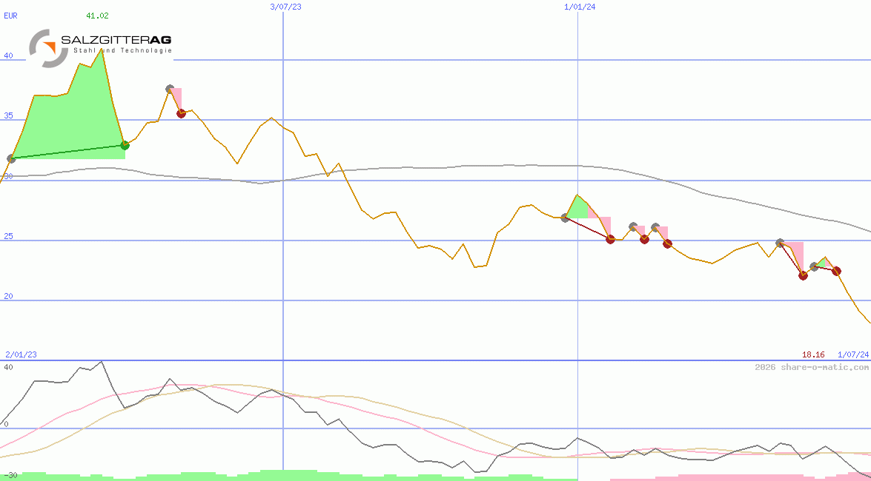This screenshot has height=481, width=871.
Task: Select the red marker just above the 35 gridline
Action: pos(181,113)
